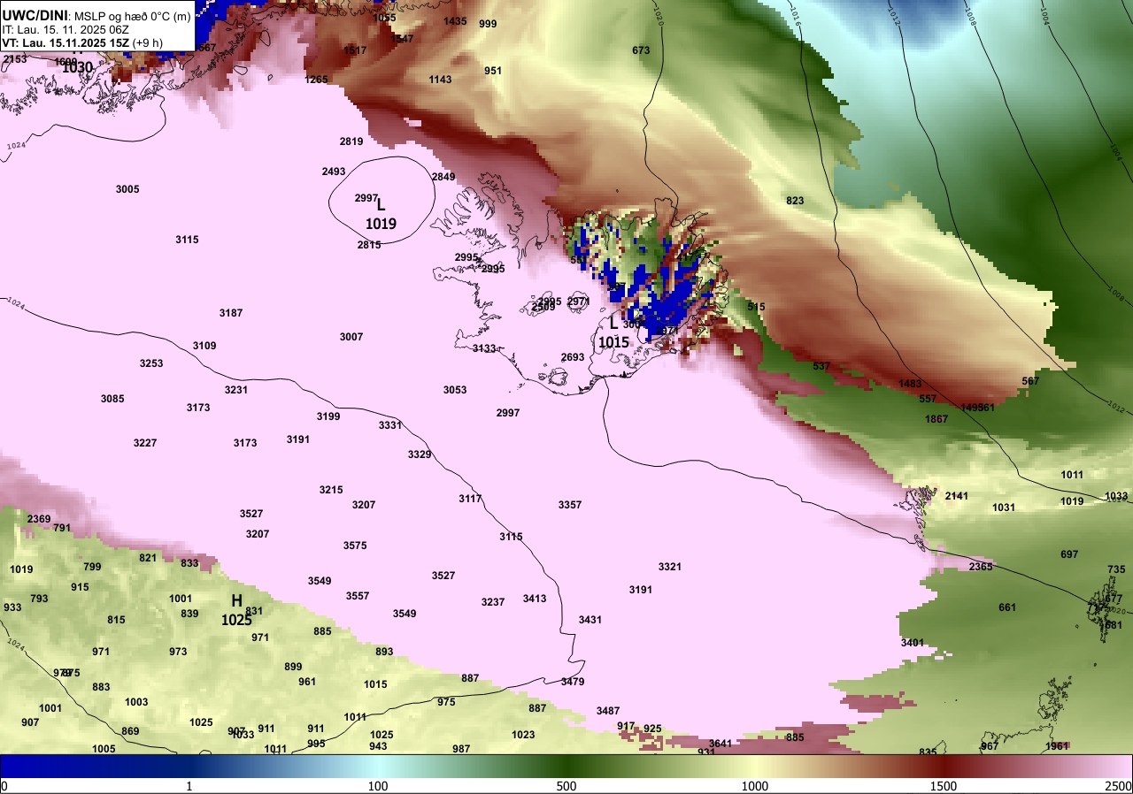Click the height value 3231

tap(236, 390)
